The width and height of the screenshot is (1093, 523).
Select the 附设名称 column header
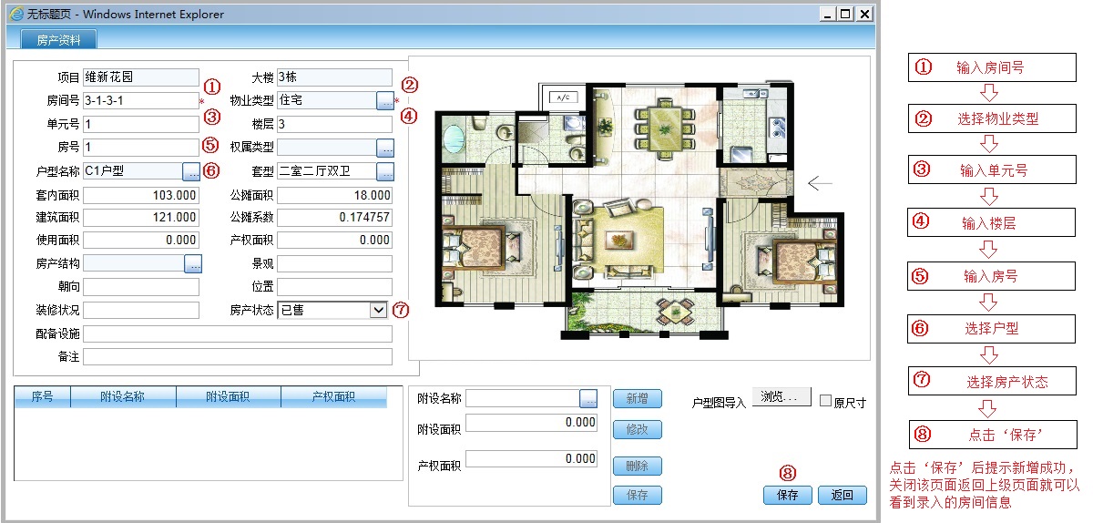(123, 397)
